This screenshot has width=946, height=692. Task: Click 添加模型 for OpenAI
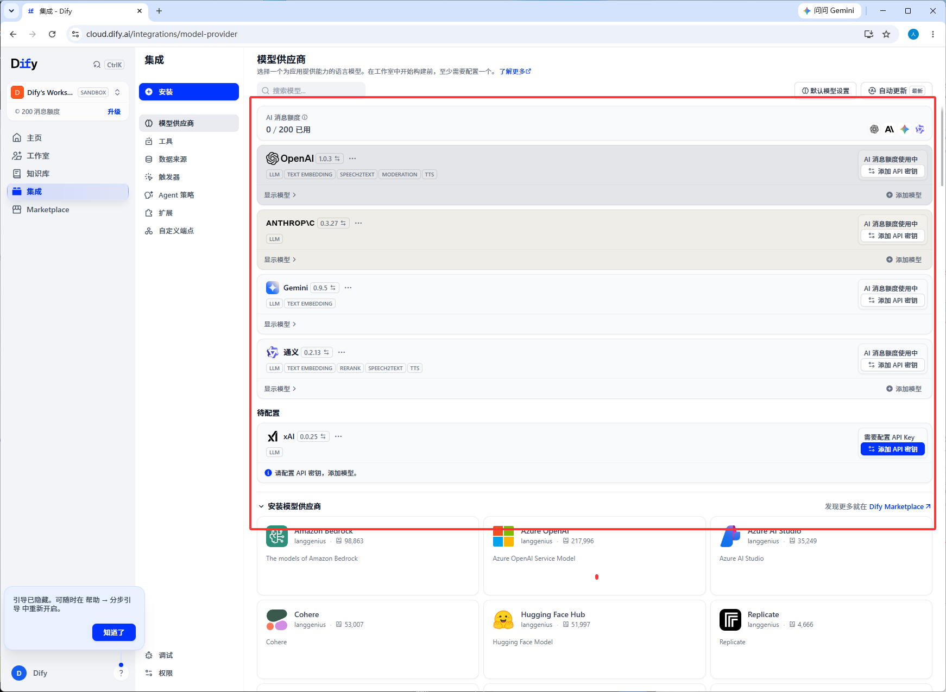click(x=904, y=195)
